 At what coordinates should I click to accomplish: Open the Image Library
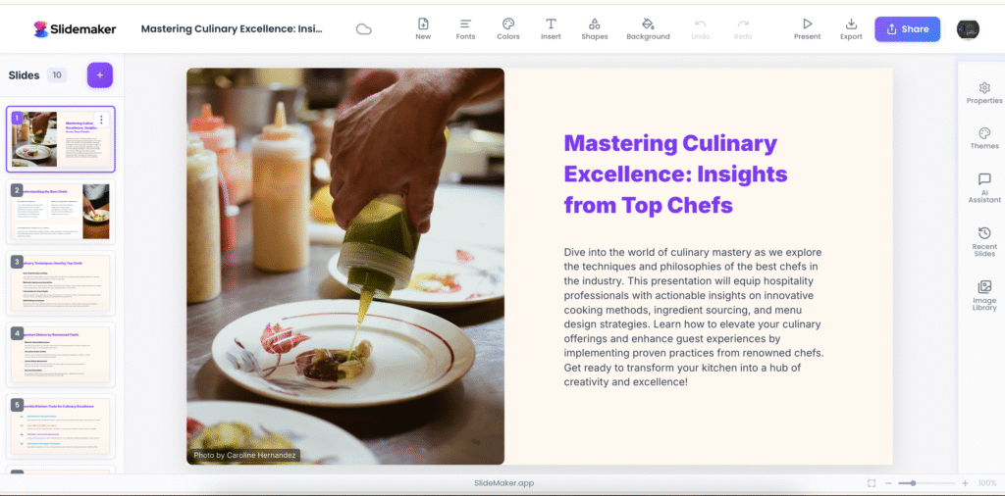pos(984,294)
